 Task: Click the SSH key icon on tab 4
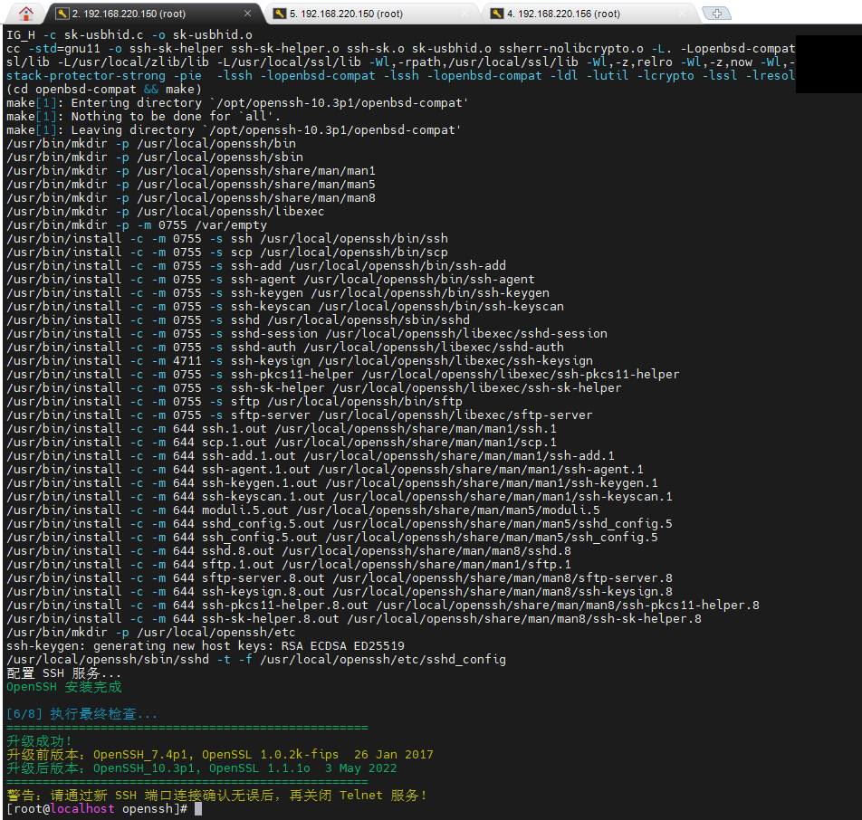point(497,14)
